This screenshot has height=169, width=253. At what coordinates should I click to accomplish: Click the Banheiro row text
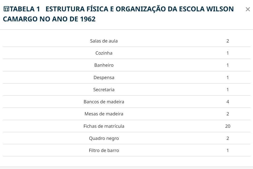point(104,65)
